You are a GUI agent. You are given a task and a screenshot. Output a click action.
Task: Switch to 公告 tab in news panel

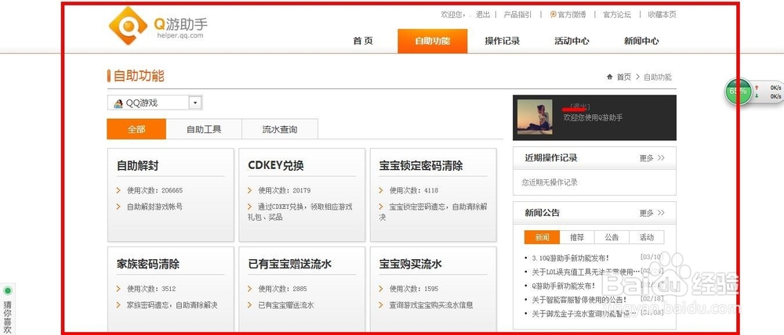612,238
